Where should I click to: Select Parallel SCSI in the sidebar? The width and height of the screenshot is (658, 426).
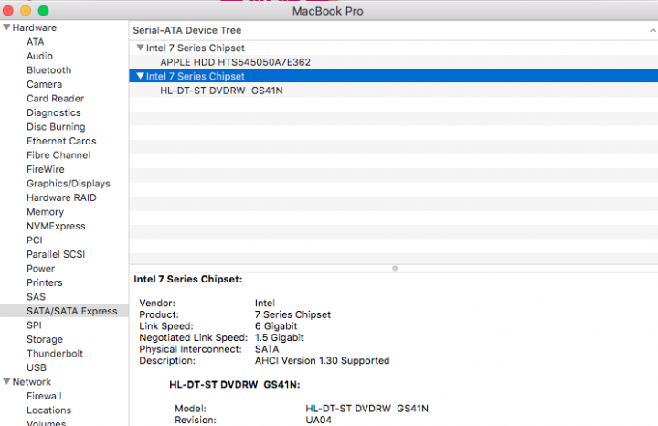(56, 254)
